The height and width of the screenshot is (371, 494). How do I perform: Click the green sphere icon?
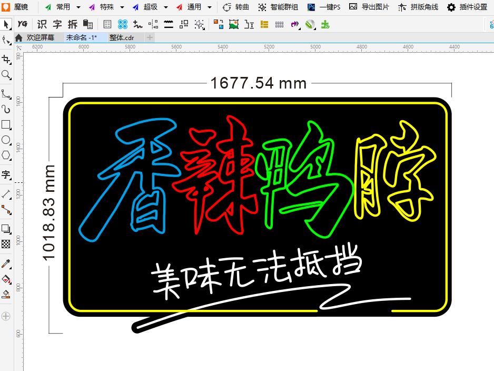[310, 24]
